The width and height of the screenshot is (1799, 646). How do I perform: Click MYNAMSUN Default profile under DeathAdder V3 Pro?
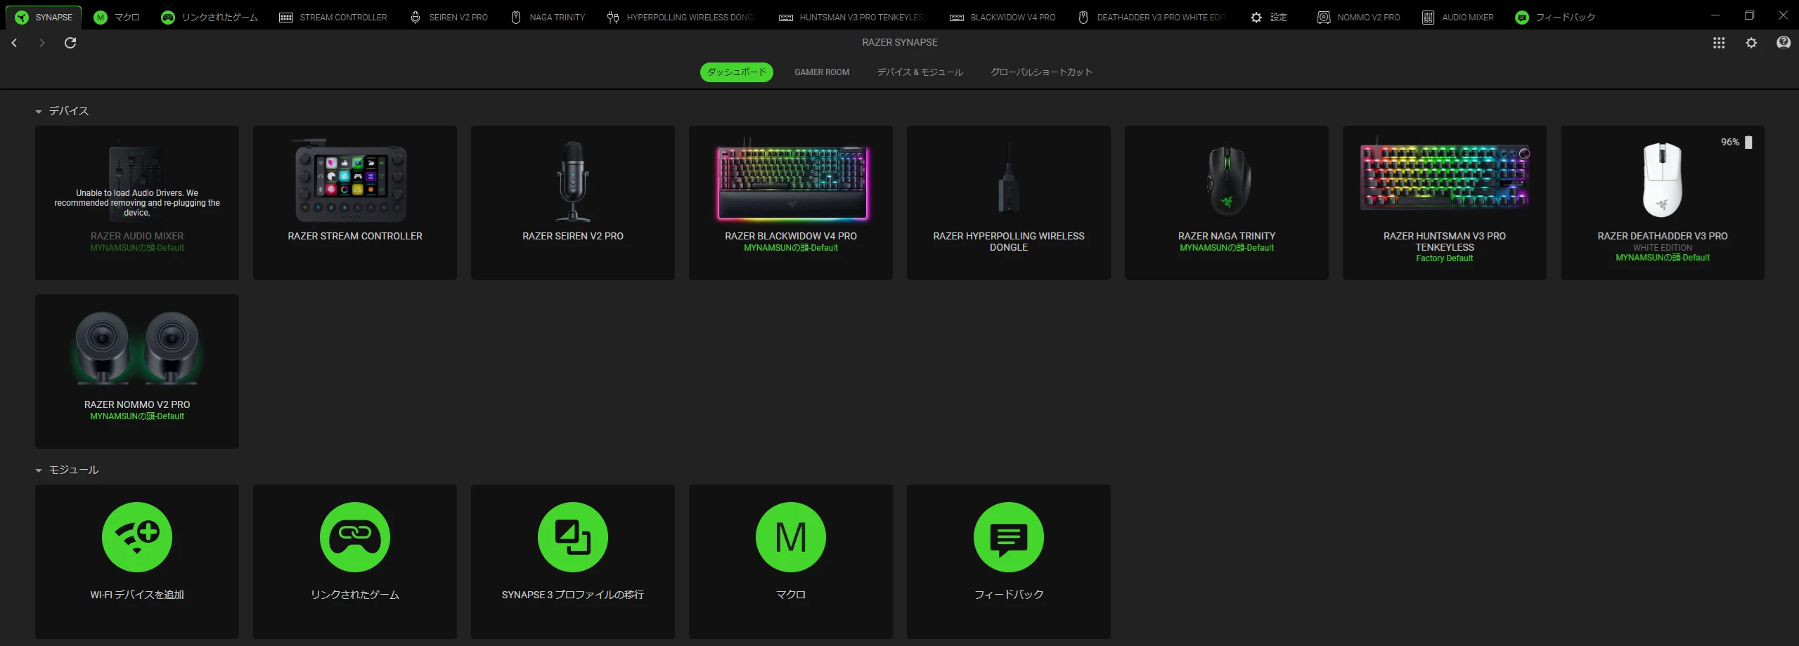1663,258
